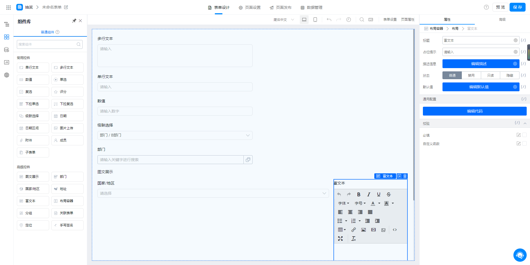
Task: Enable the 自定义函数 checkbox
Action: click(524, 143)
